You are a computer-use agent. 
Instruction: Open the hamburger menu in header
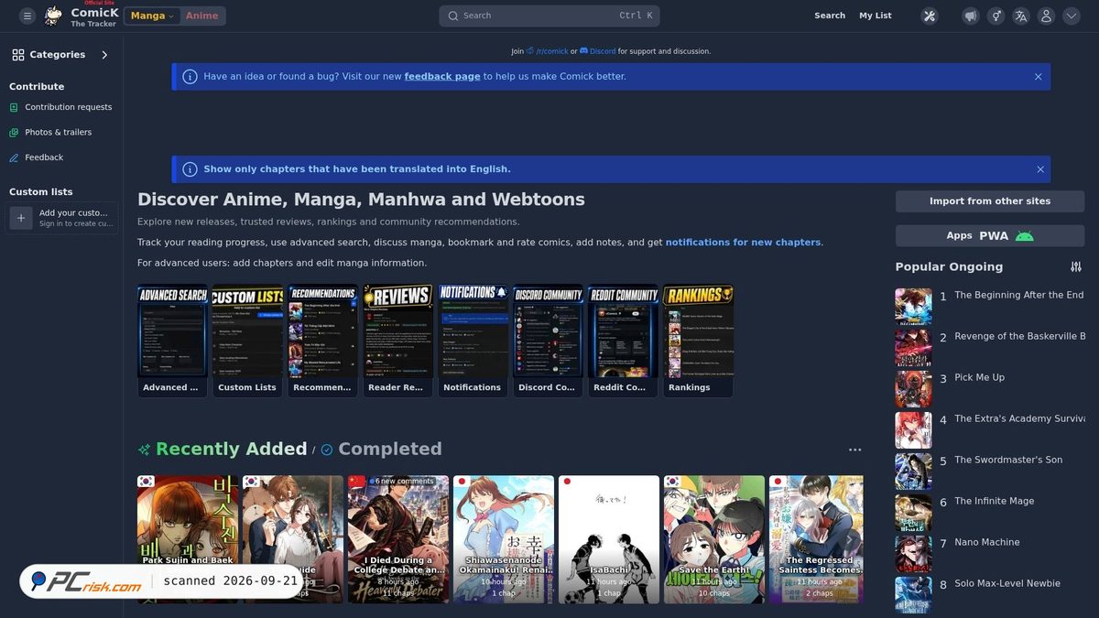point(27,16)
